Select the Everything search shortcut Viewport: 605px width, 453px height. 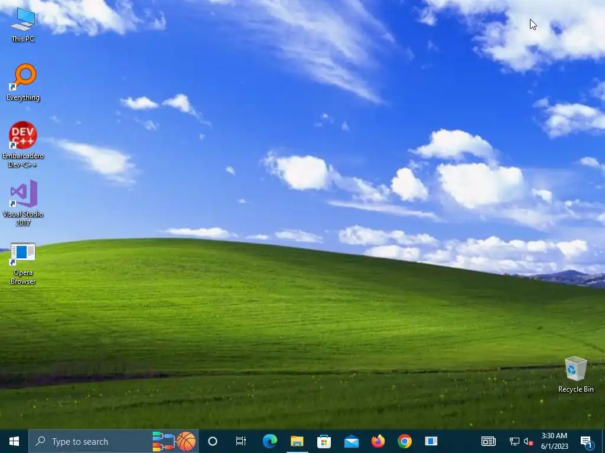pos(23,83)
